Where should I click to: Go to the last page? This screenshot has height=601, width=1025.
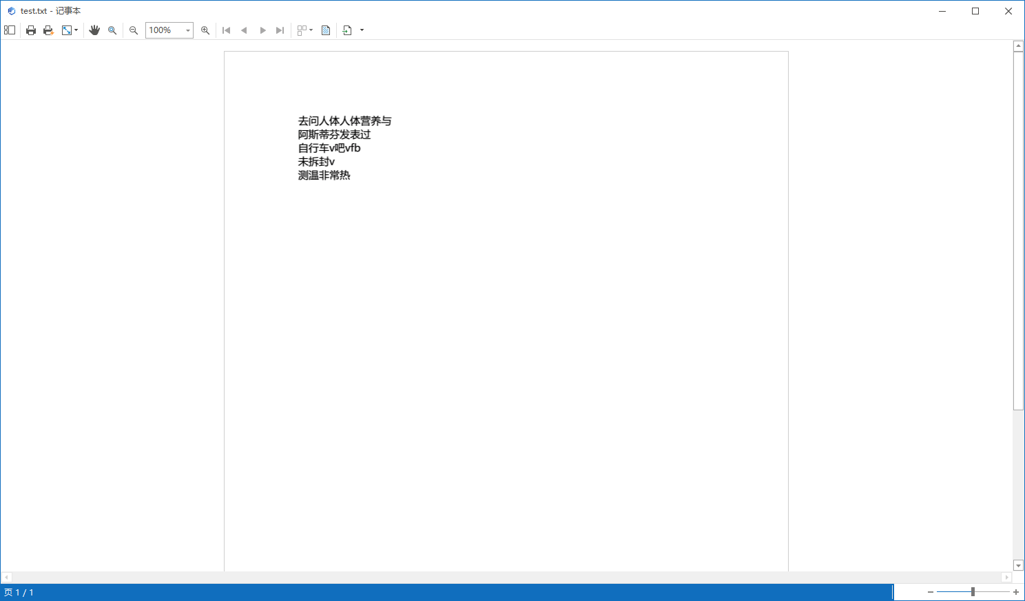coord(280,30)
